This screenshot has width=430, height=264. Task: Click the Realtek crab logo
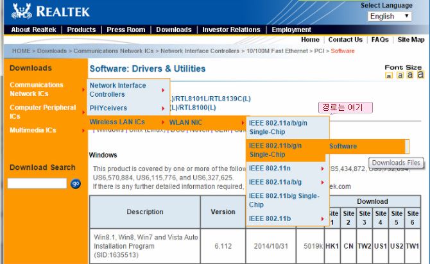[x=21, y=11]
